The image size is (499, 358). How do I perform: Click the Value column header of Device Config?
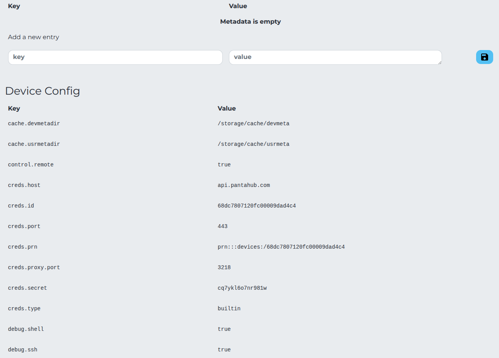coord(227,109)
